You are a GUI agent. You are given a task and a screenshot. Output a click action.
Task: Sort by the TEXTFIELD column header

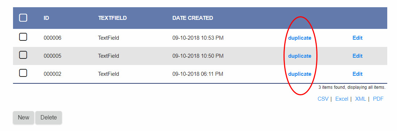click(112, 18)
